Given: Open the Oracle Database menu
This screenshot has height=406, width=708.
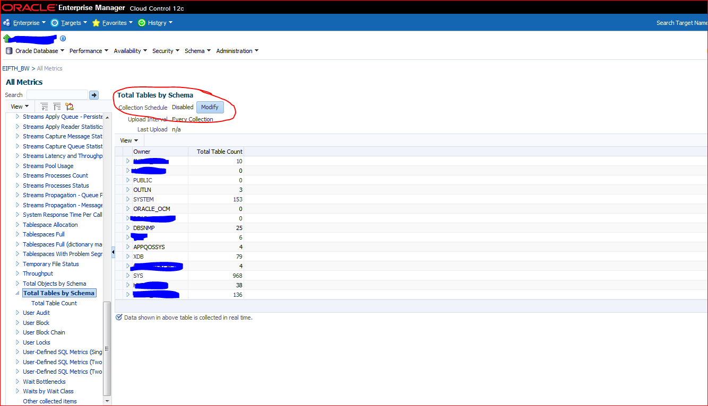Looking at the screenshot, I should (40, 51).
